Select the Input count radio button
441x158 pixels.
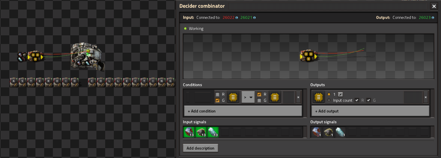pos(329,100)
